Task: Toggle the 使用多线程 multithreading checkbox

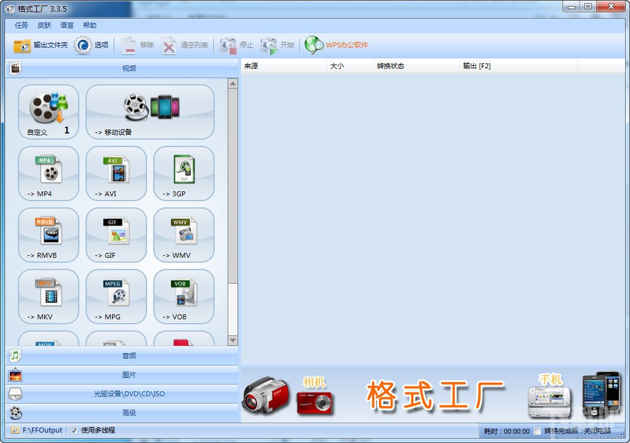Action: pyautogui.click(x=74, y=431)
